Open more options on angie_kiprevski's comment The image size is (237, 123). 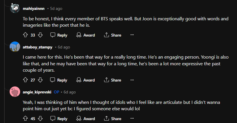tap(132, 119)
